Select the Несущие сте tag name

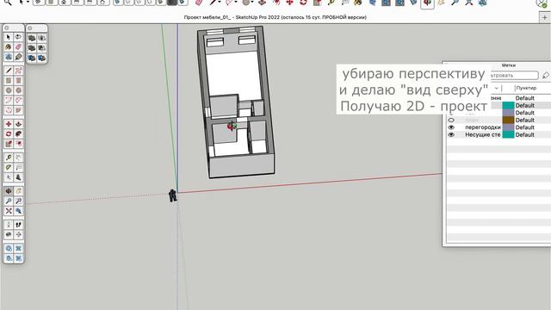pyautogui.click(x=483, y=134)
